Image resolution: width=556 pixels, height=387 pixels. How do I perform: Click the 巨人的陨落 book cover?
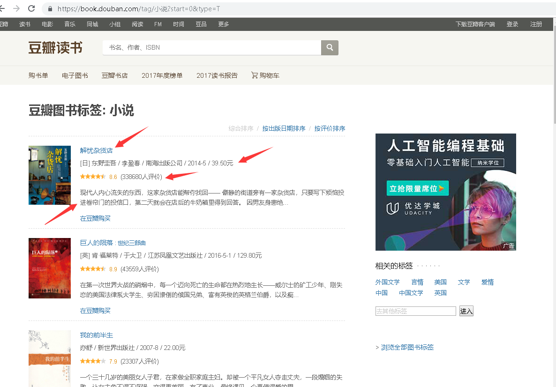coord(50,268)
